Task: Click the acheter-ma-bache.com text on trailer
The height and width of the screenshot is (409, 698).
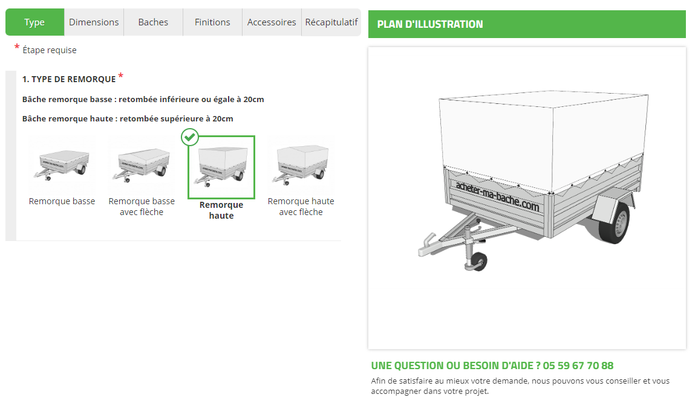Action: (x=497, y=196)
